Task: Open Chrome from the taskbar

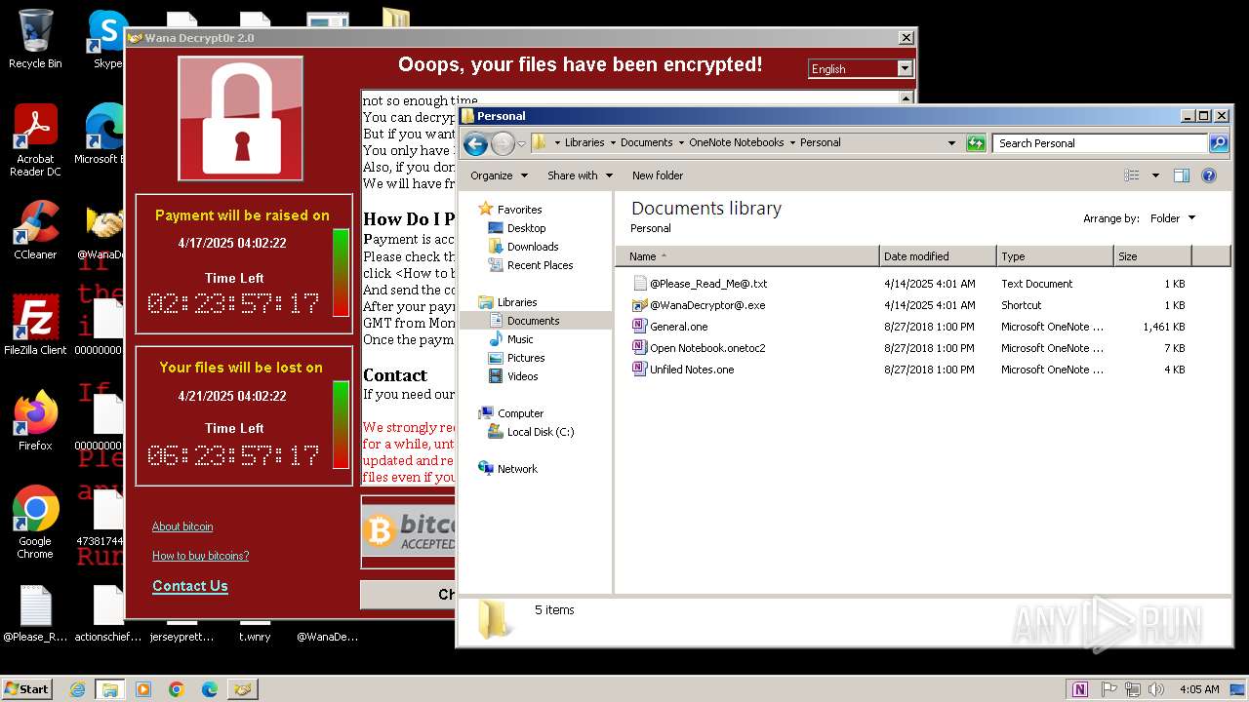Action: pyautogui.click(x=177, y=689)
